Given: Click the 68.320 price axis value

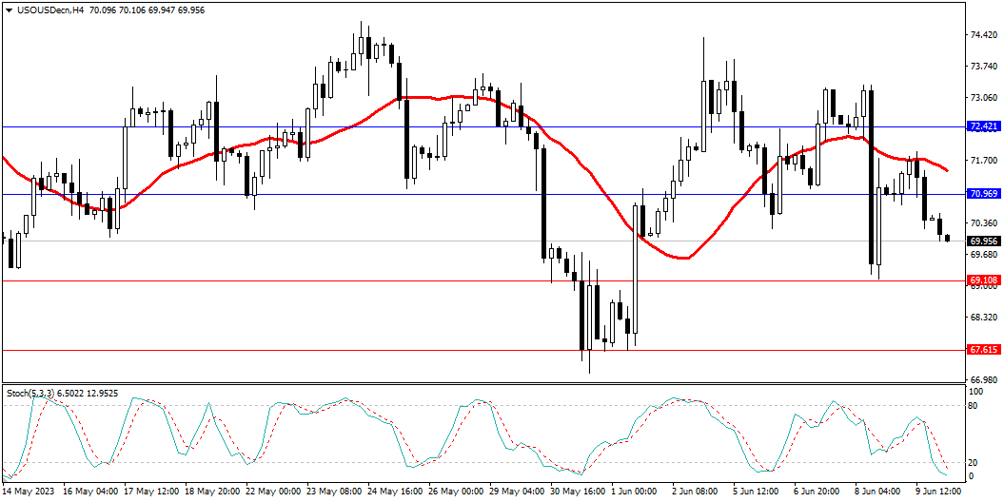Looking at the screenshot, I should (983, 318).
